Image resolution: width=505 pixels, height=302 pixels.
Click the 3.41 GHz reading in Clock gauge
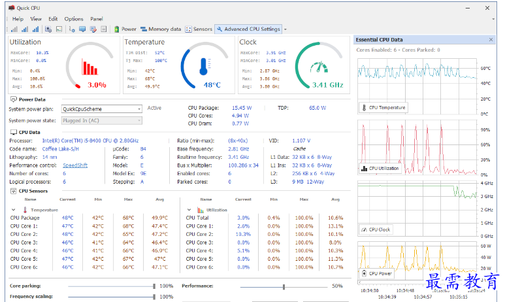pyautogui.click(x=327, y=85)
